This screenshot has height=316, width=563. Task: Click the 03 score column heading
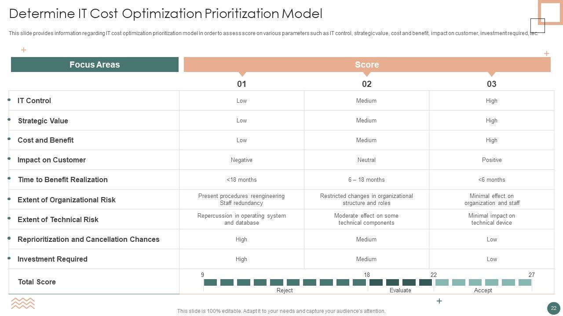tap(491, 84)
